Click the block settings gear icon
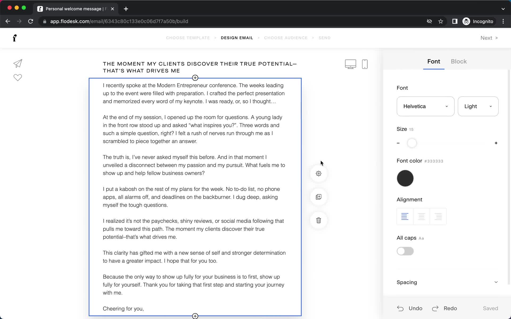 click(319, 174)
